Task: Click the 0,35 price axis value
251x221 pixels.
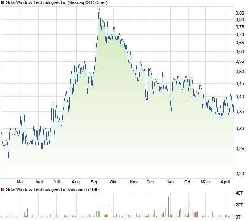Action: [240, 112]
